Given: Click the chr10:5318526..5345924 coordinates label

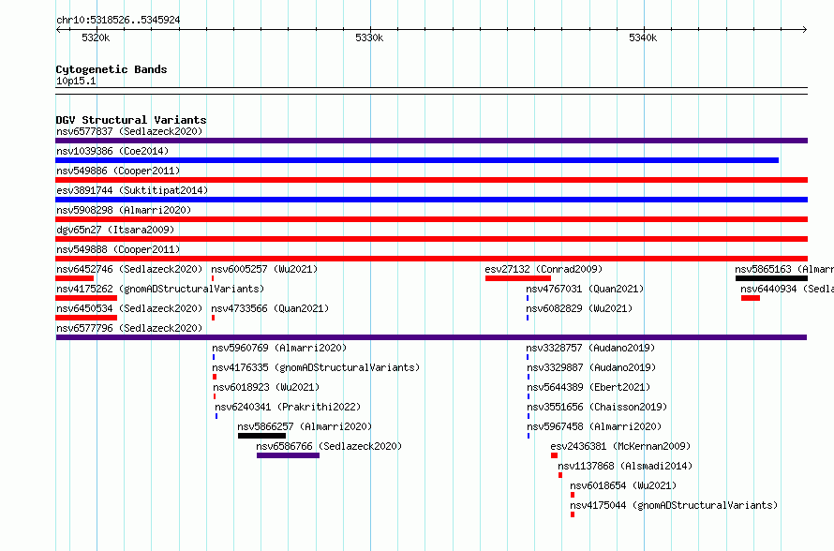Looking at the screenshot, I should 118,20.
